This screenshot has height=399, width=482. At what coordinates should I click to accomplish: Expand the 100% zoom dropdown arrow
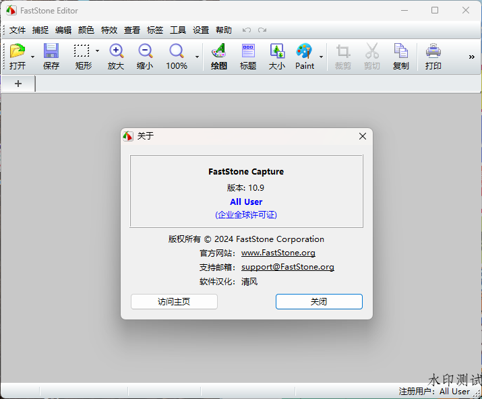[x=197, y=57]
